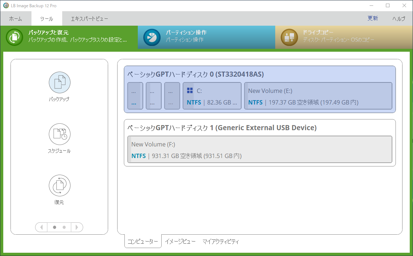Screen dimensions: 413x256
Task: Select the first page dot indicator
Action: 55,227
